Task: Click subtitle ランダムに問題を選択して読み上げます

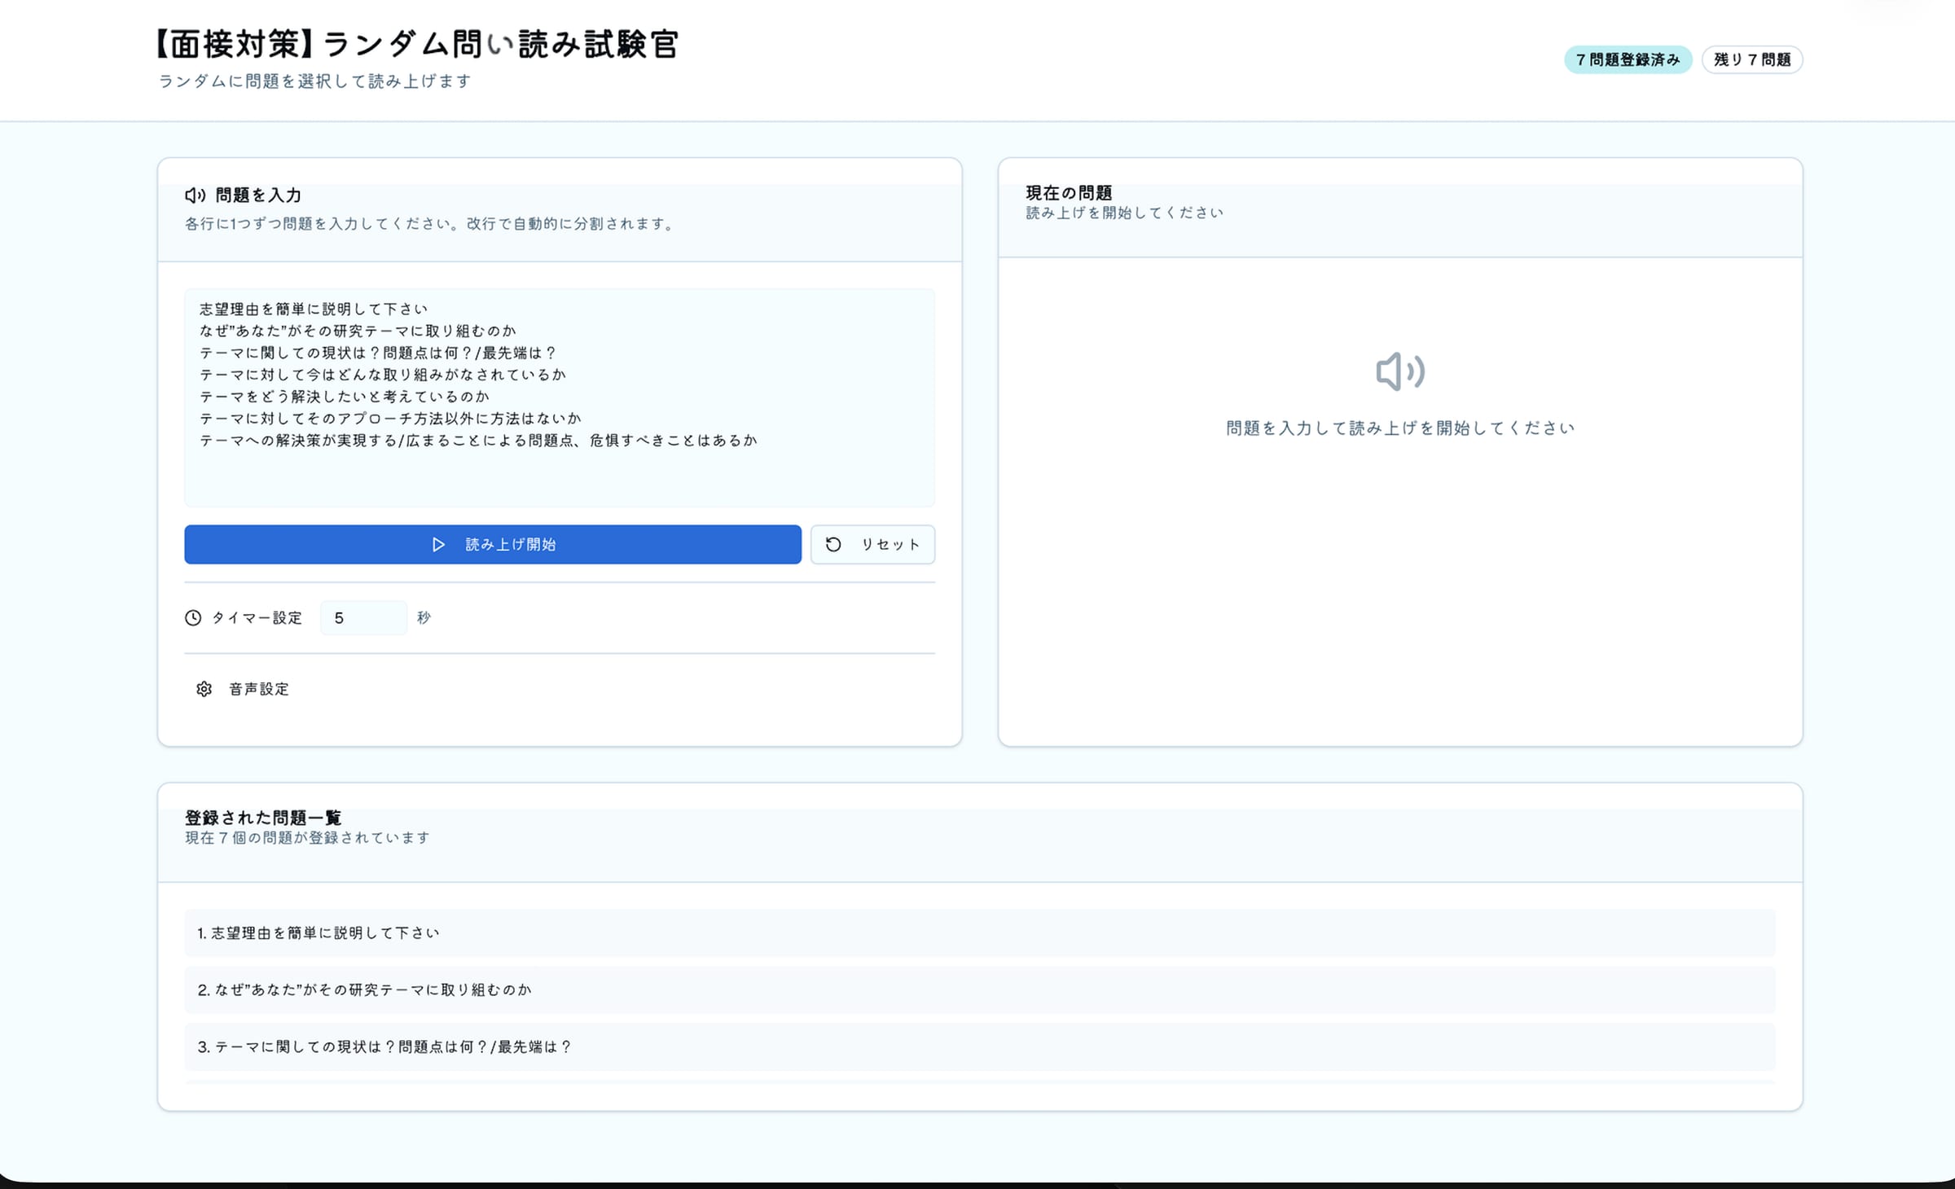Action: coord(314,81)
